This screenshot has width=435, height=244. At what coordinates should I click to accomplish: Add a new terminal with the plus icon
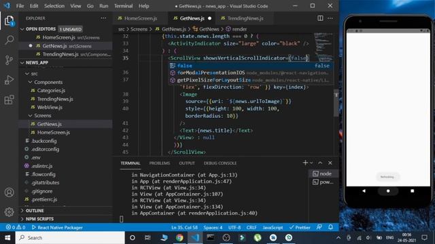point(305,163)
